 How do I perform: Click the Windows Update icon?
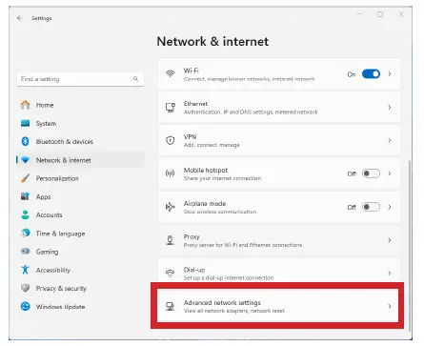(x=25, y=307)
